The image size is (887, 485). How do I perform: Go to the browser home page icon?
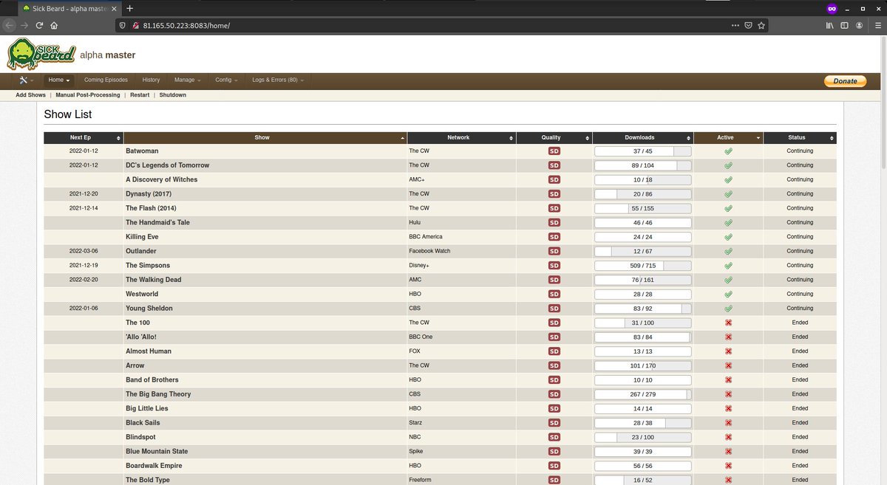[54, 24]
